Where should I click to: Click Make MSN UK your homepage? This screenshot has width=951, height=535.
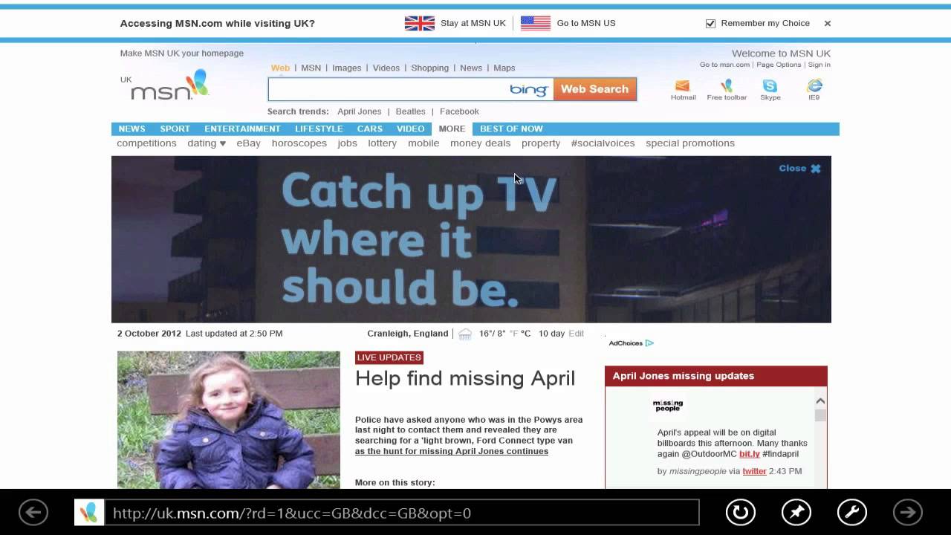[182, 53]
